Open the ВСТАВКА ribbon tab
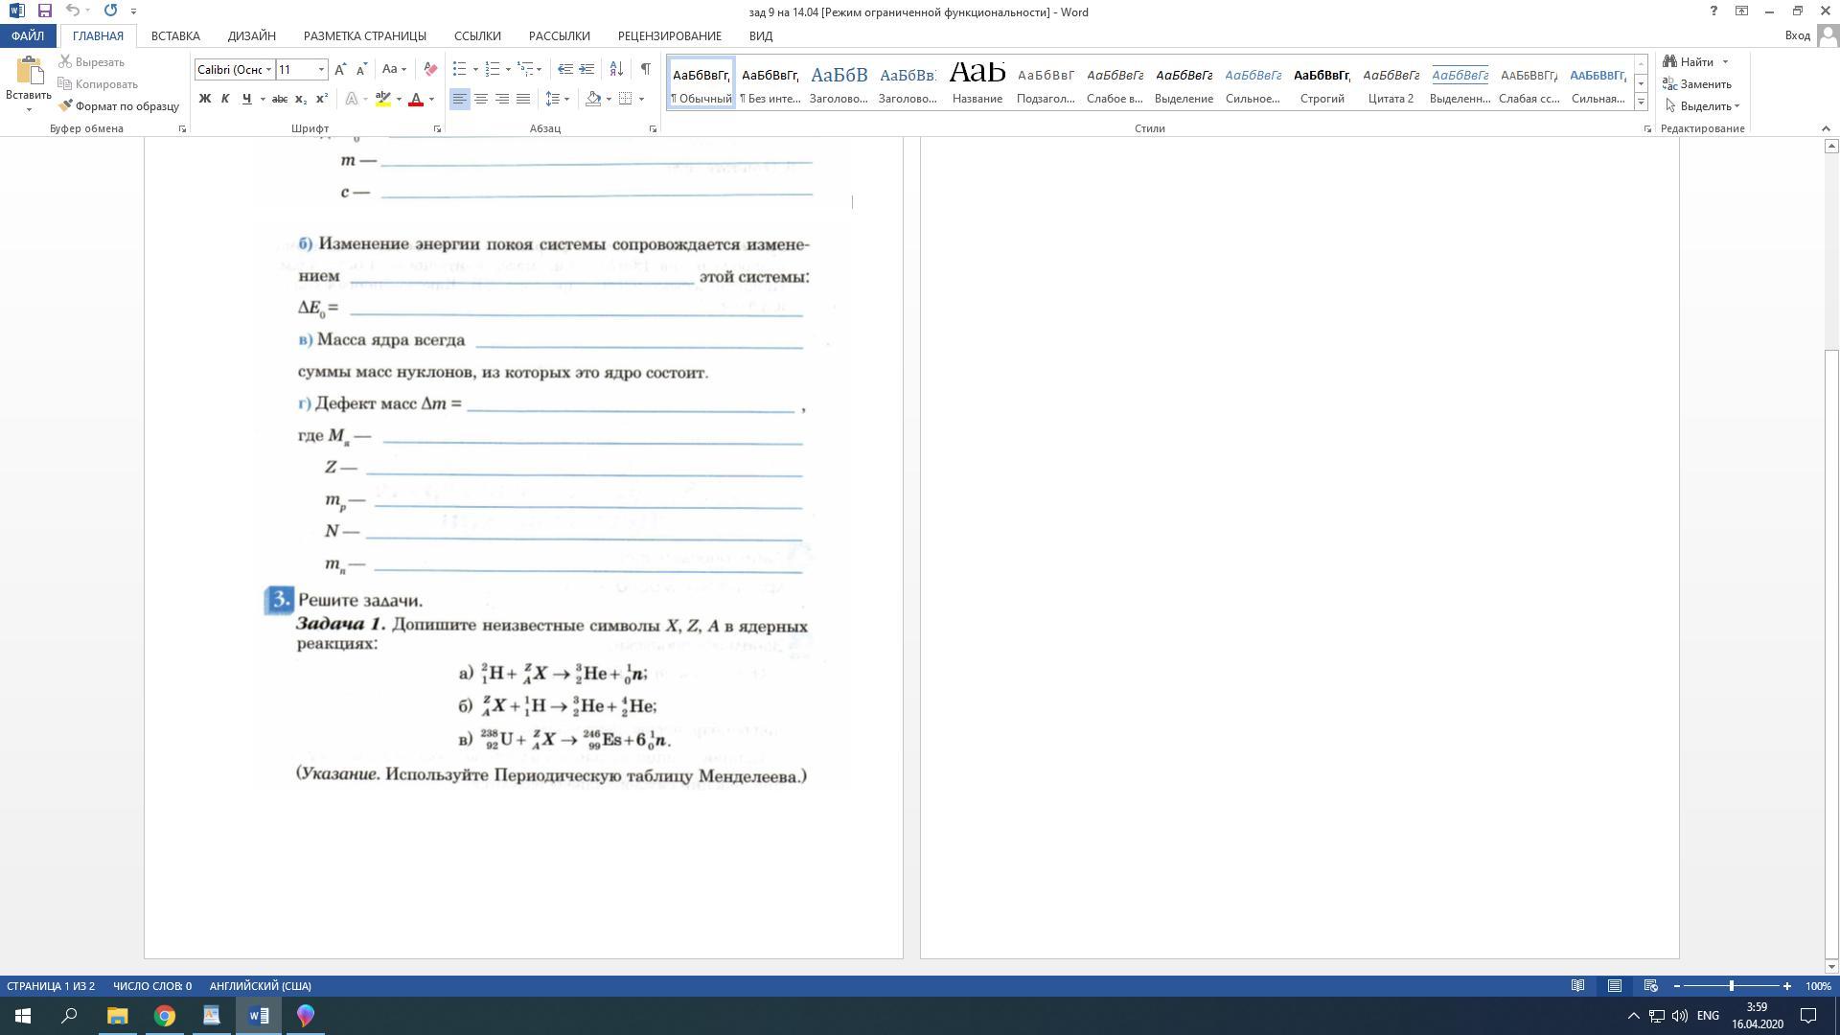Viewport: 1840px width, 1035px height. (x=175, y=35)
